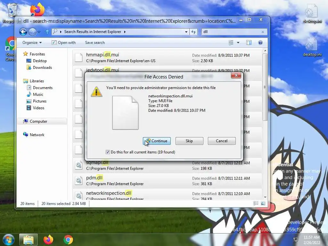The width and height of the screenshot is (328, 246).
Task: Click the large file preview icon in dialog
Action: [x=125, y=112]
